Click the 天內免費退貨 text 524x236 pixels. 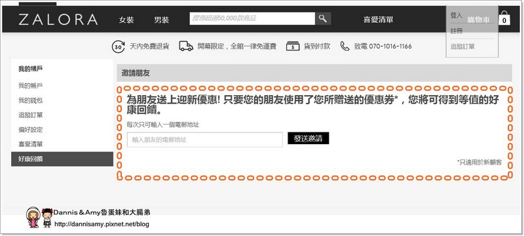coord(149,47)
